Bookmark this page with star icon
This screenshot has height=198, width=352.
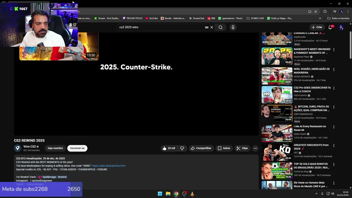[x=316, y=12]
